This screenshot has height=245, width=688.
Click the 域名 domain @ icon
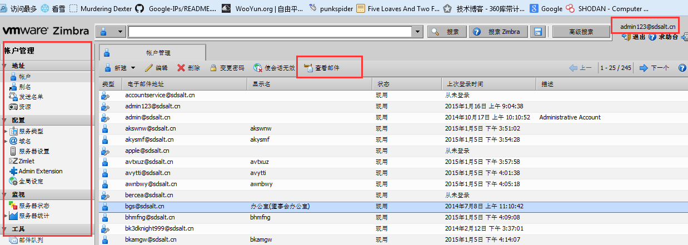coord(13,141)
